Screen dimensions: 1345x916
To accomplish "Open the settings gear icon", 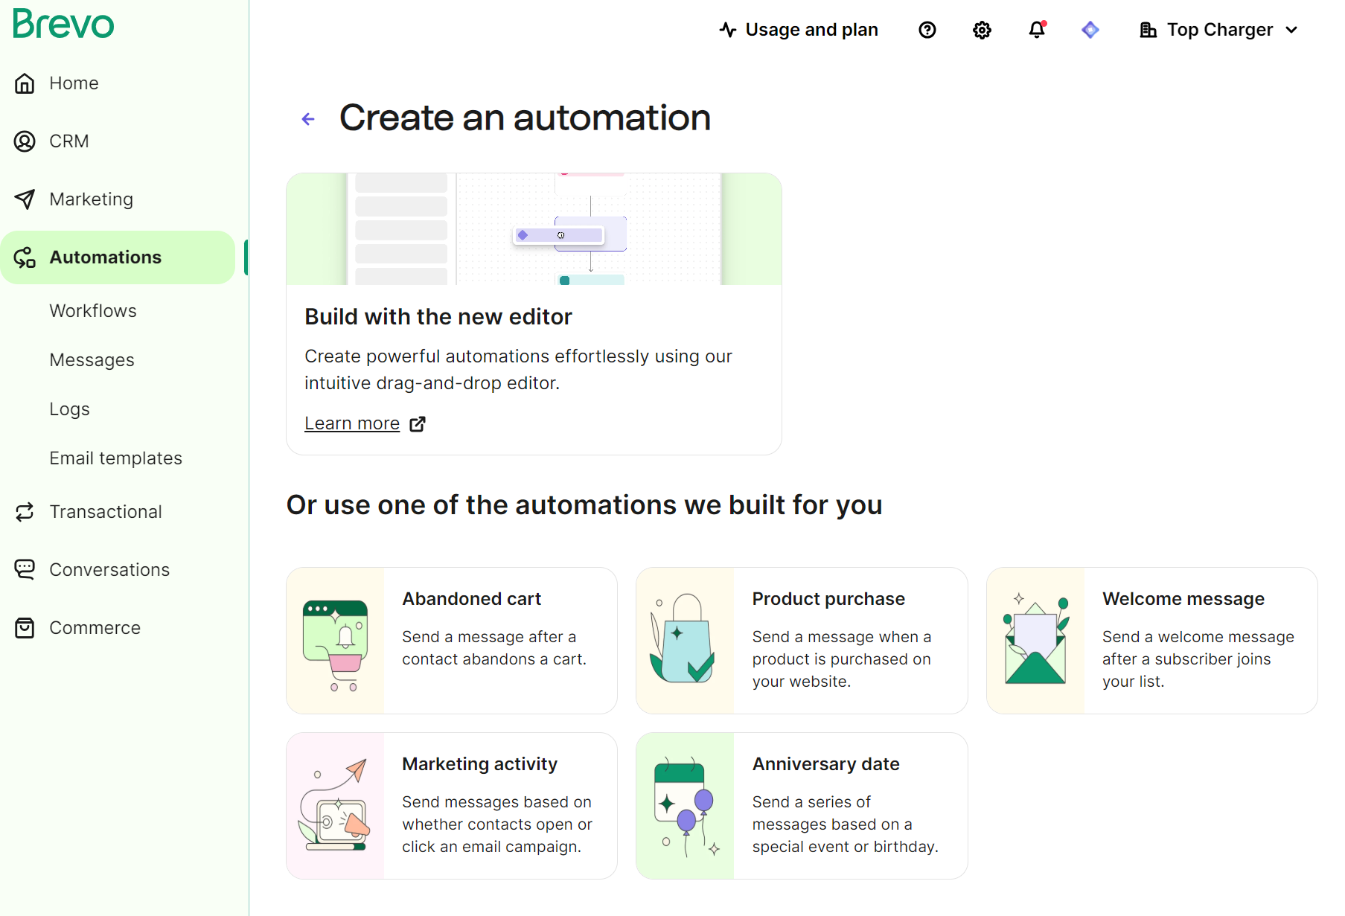I will point(981,30).
